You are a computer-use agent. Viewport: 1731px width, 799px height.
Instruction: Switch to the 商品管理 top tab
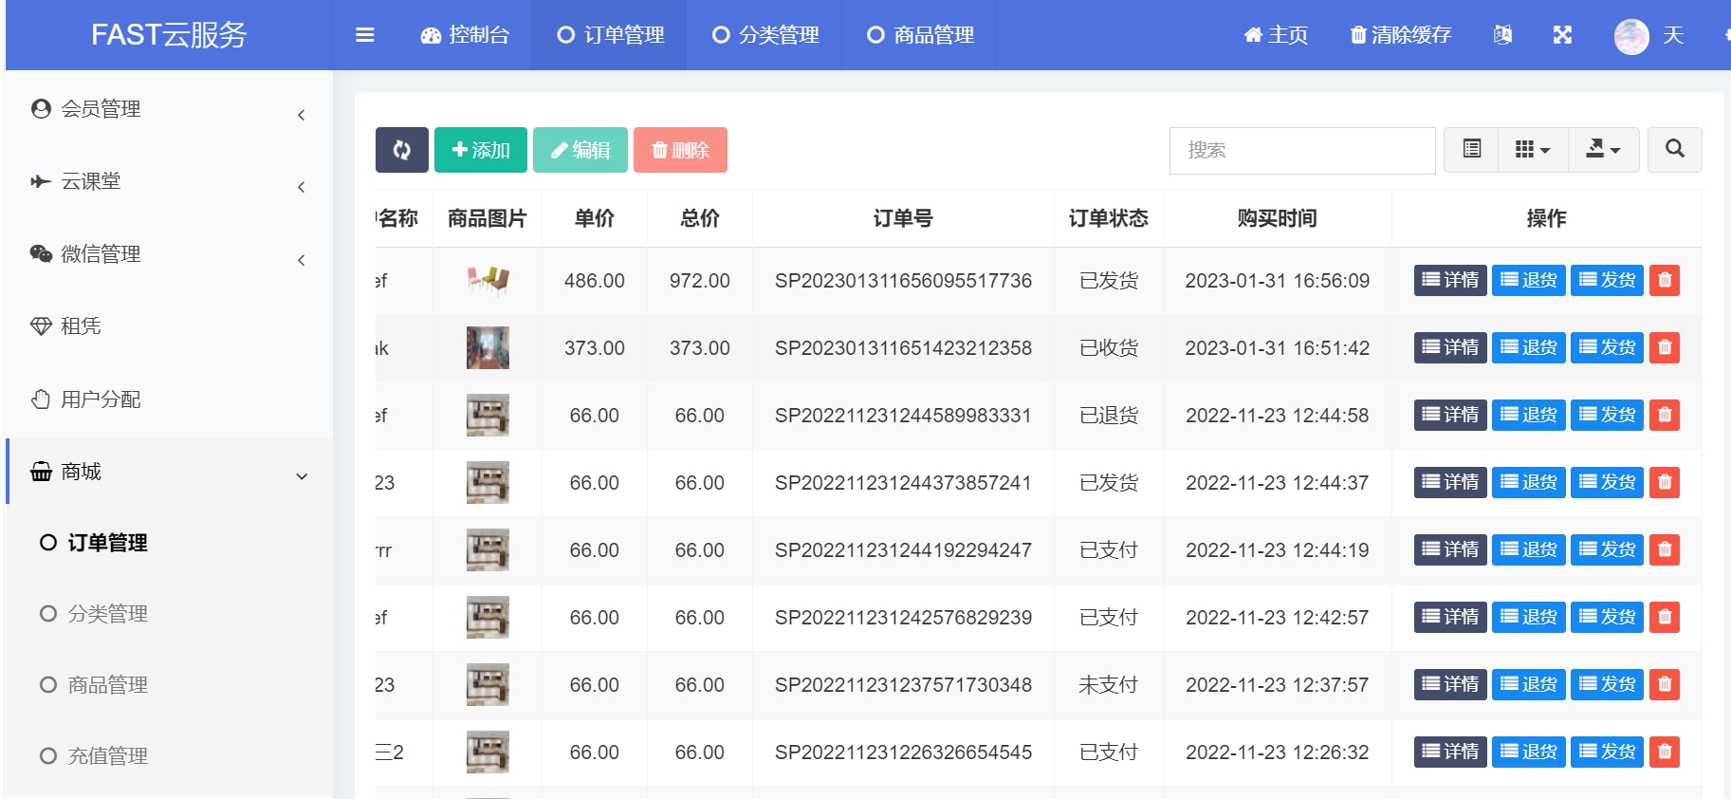coord(920,35)
